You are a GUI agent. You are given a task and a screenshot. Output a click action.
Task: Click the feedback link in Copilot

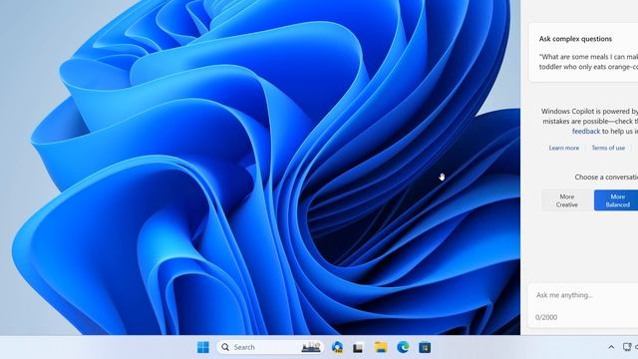(x=586, y=131)
